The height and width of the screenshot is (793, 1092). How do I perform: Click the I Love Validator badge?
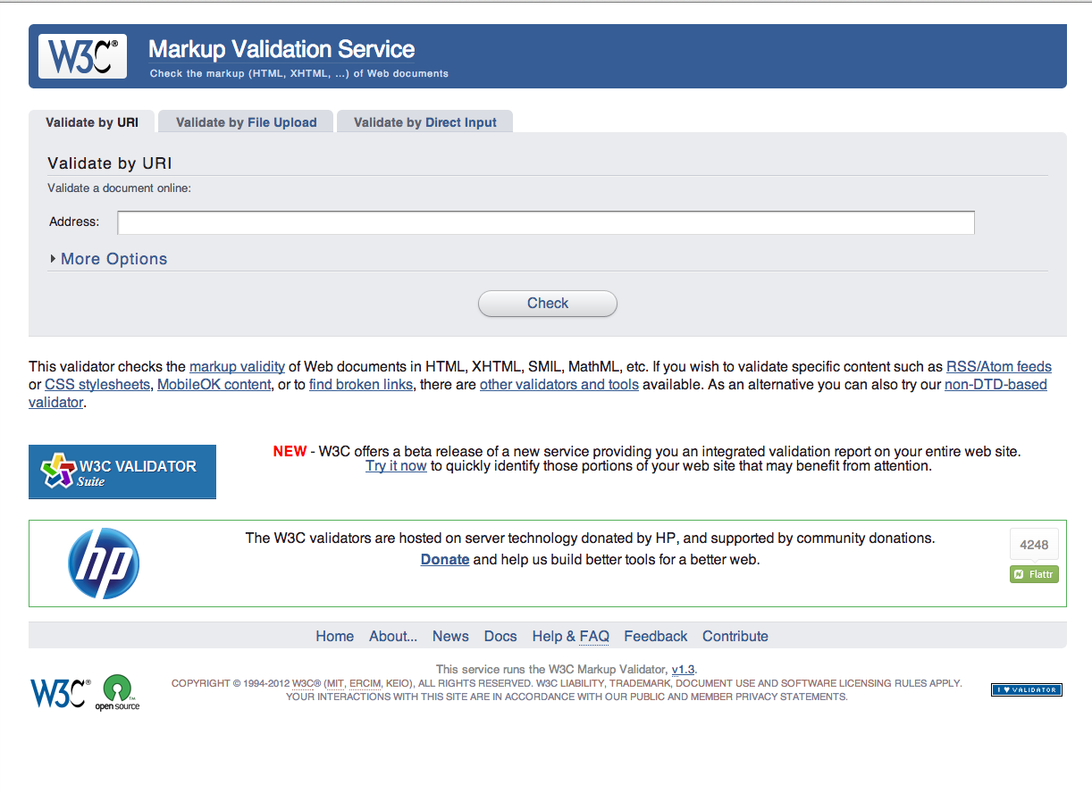tap(1026, 689)
